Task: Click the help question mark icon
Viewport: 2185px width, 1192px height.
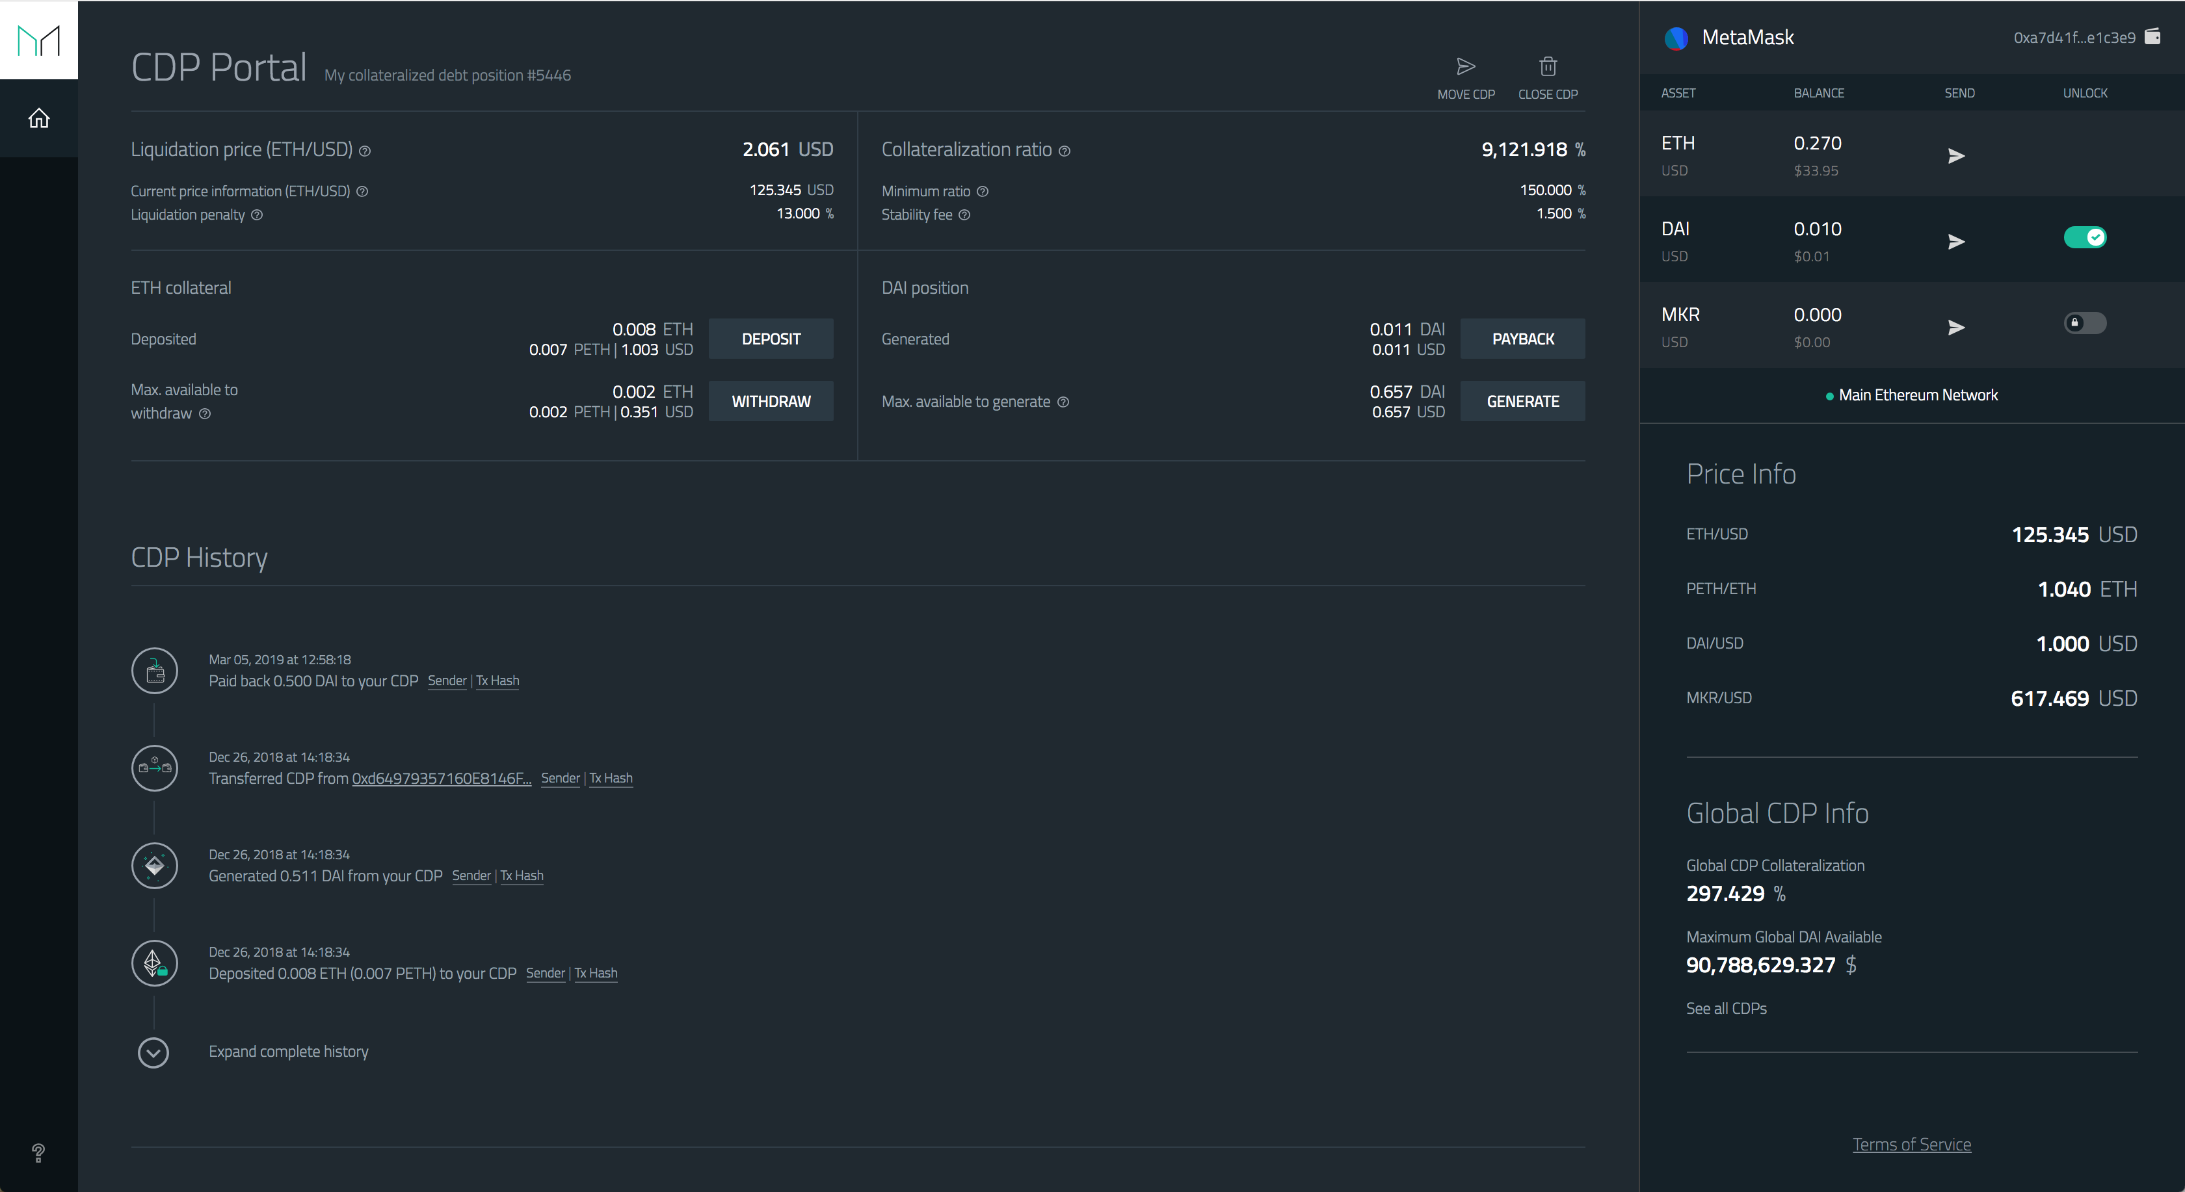Action: click(x=38, y=1153)
